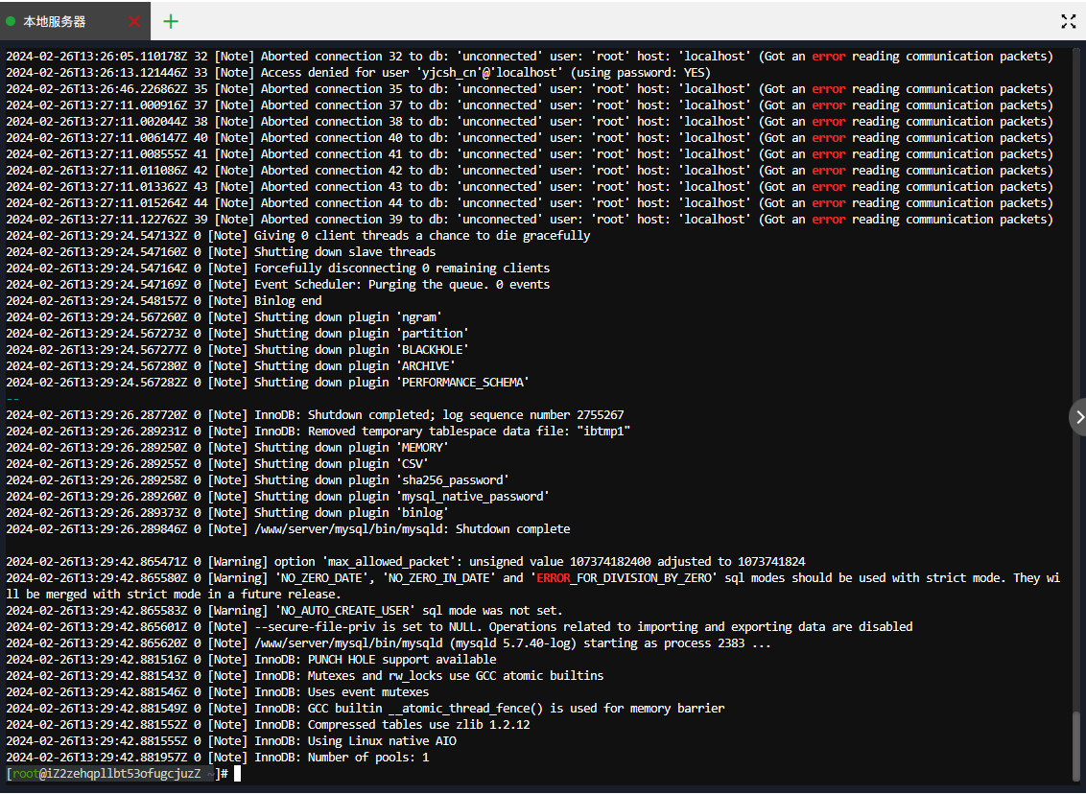Click the green connection status dot
The width and height of the screenshot is (1086, 794).
point(11,21)
